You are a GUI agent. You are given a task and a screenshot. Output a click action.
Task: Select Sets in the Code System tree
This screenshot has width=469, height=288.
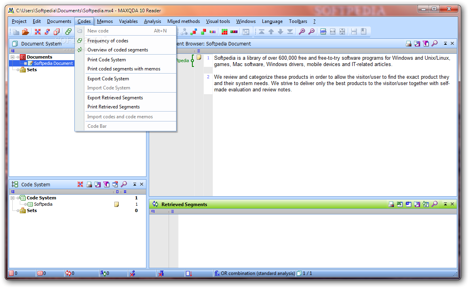pyautogui.click(x=32, y=210)
